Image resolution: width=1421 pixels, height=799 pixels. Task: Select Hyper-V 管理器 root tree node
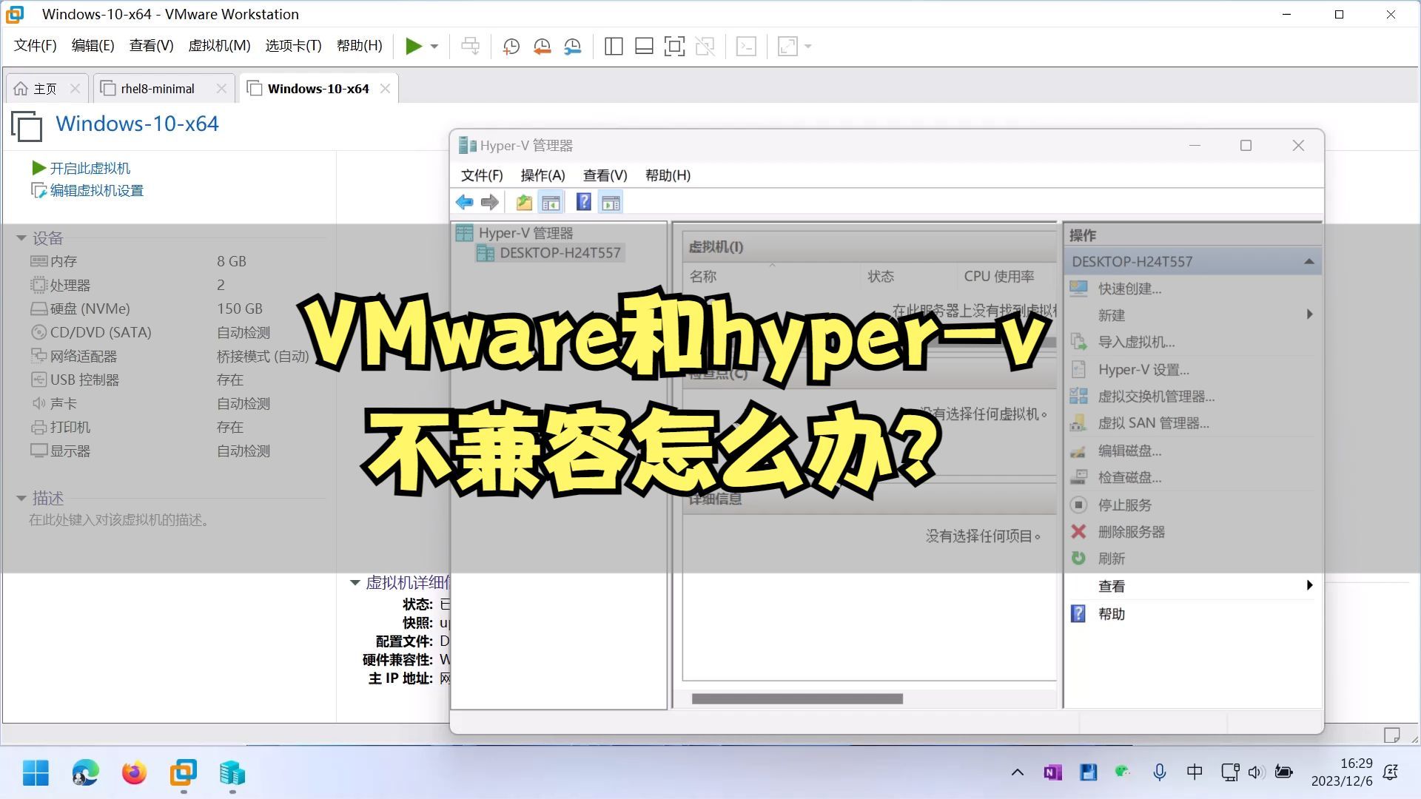click(525, 233)
